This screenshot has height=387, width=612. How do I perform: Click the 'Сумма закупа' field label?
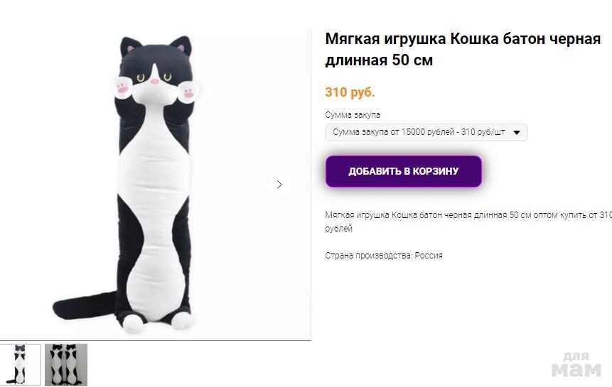coord(353,115)
